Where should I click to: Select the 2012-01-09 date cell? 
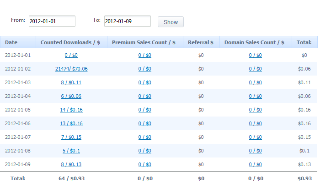18,164
